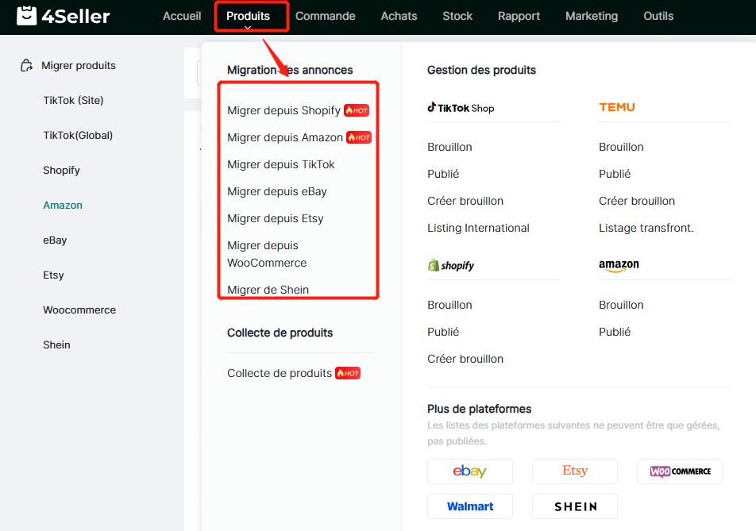This screenshot has width=756, height=531.
Task: Select the eBay platform logo button
Action: coord(469,471)
